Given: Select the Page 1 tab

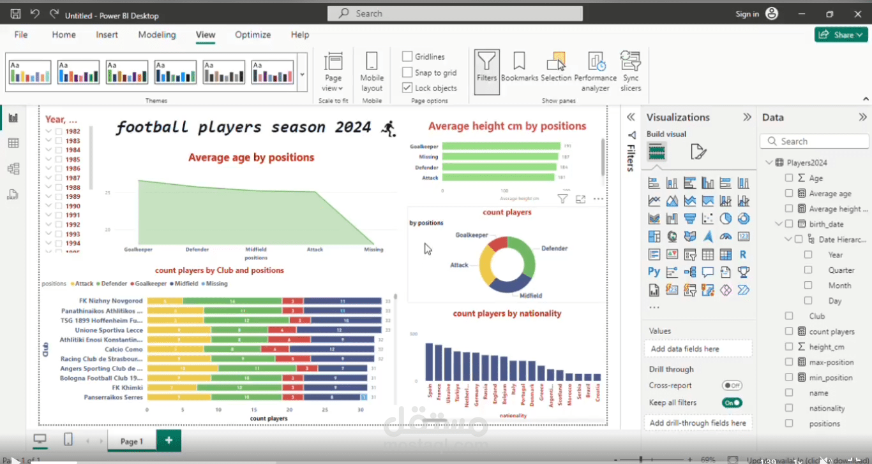Looking at the screenshot, I should [132, 441].
